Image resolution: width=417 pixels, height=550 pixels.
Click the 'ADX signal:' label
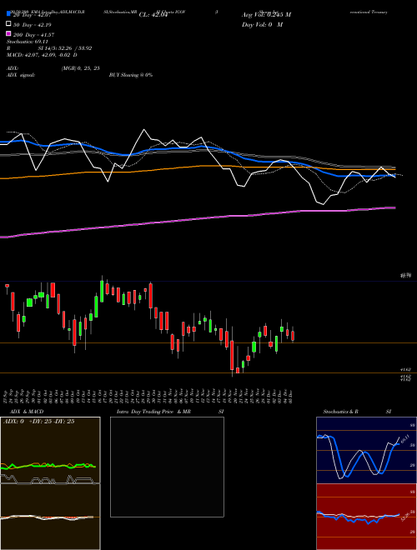21,75
